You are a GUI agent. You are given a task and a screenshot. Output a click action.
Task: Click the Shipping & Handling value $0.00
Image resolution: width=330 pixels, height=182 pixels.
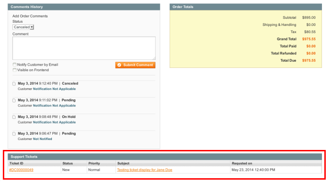[311, 25]
